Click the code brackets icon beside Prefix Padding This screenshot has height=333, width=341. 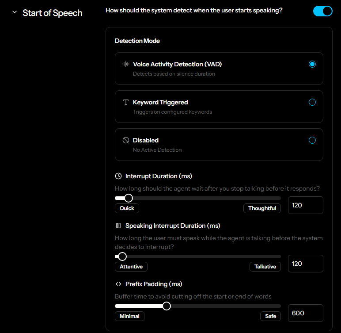[118, 284]
